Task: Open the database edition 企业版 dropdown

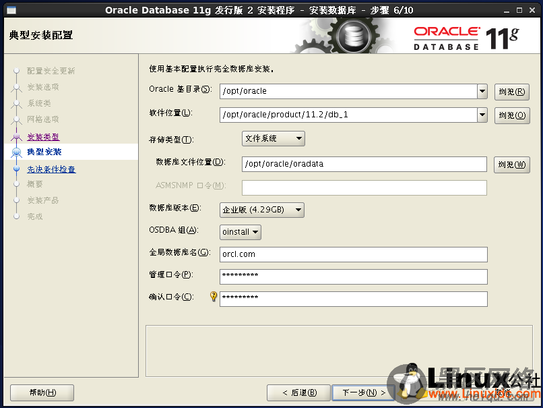Action: [262, 210]
